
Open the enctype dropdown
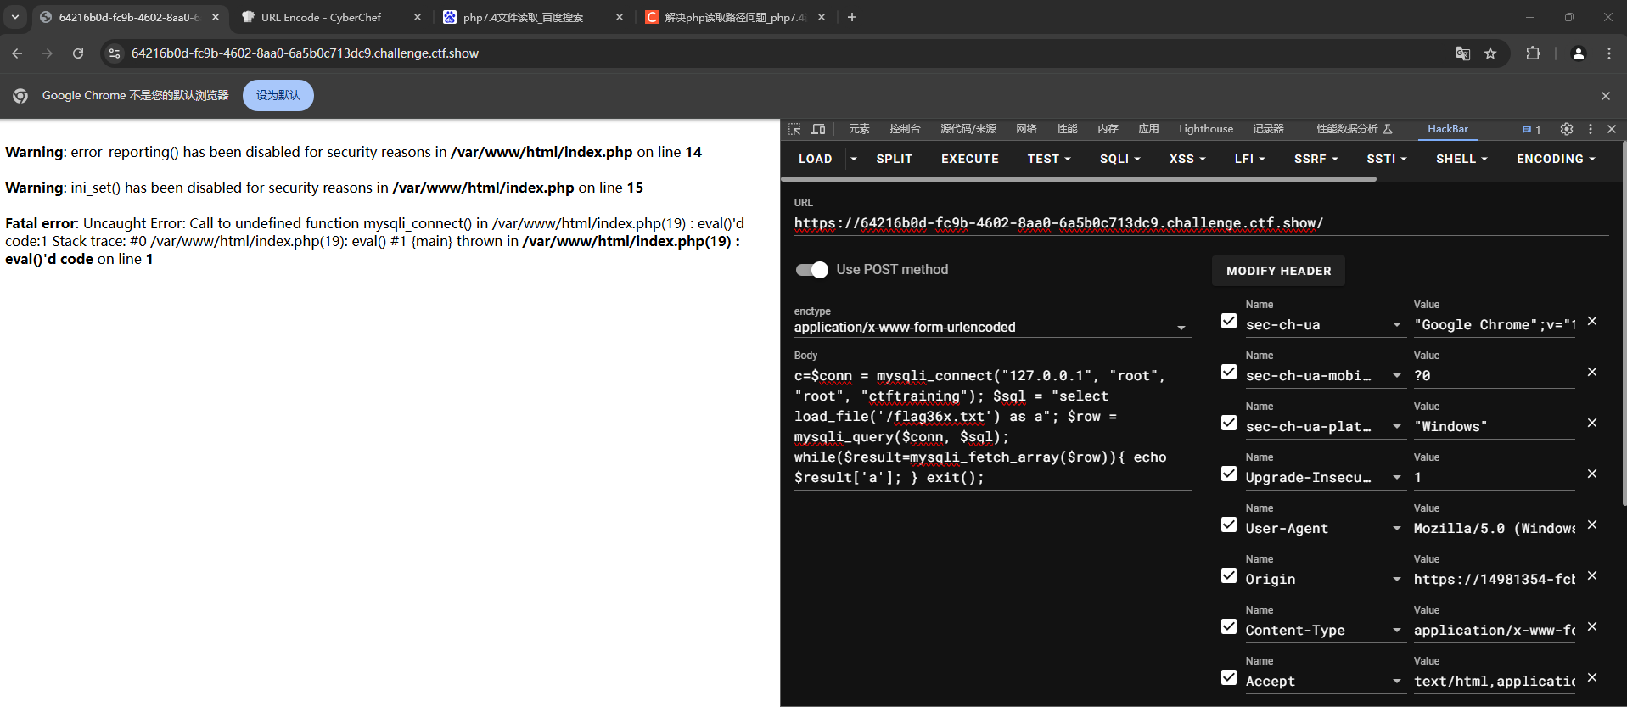pyautogui.click(x=992, y=328)
